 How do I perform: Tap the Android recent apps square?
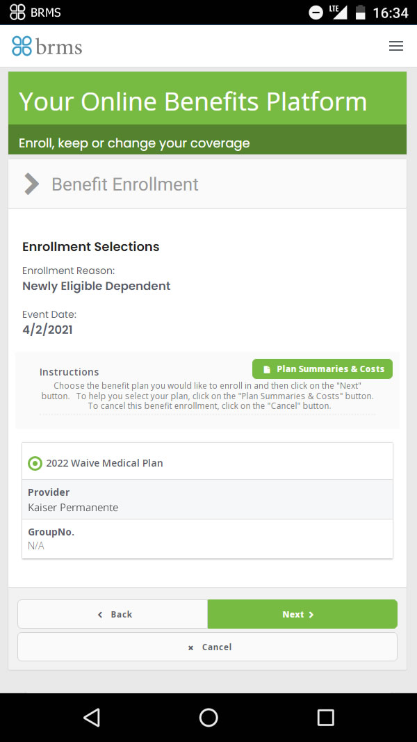pos(325,718)
